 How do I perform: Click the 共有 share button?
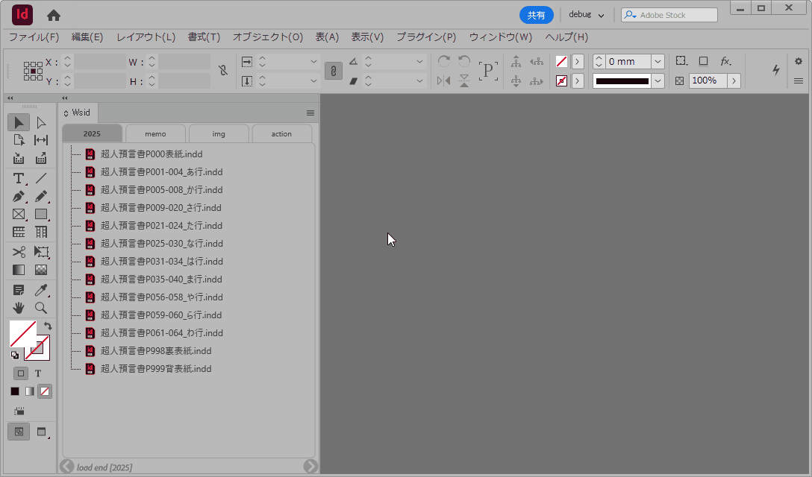coord(536,15)
